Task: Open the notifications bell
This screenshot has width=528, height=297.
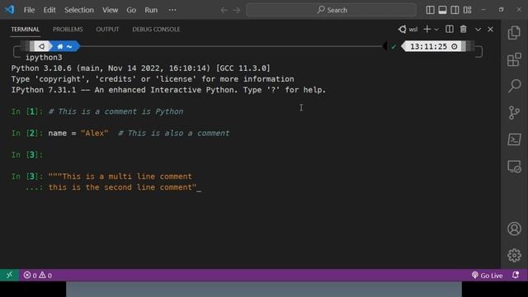Action: point(516,275)
